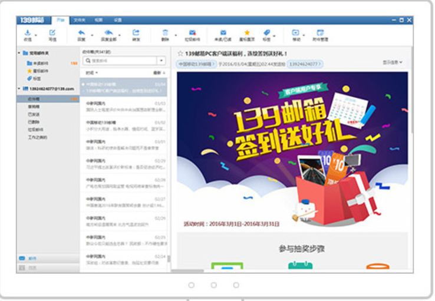
Task: Click the 139邮箱 签到送好礼 banner image
Action: 292,151
